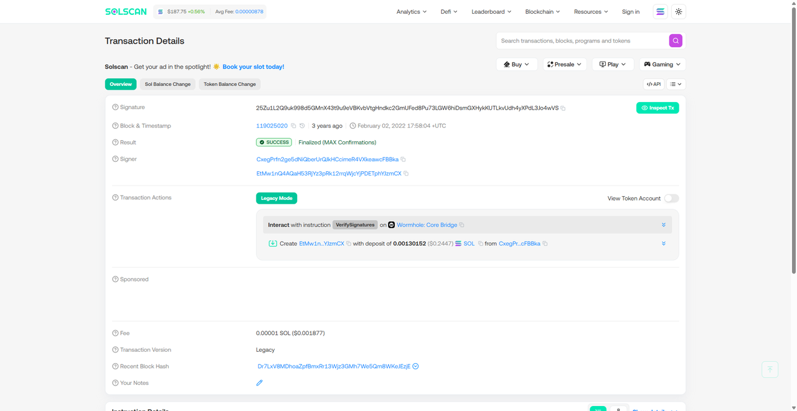
Task: Toggle the View Token Account switch
Action: pyautogui.click(x=671, y=199)
